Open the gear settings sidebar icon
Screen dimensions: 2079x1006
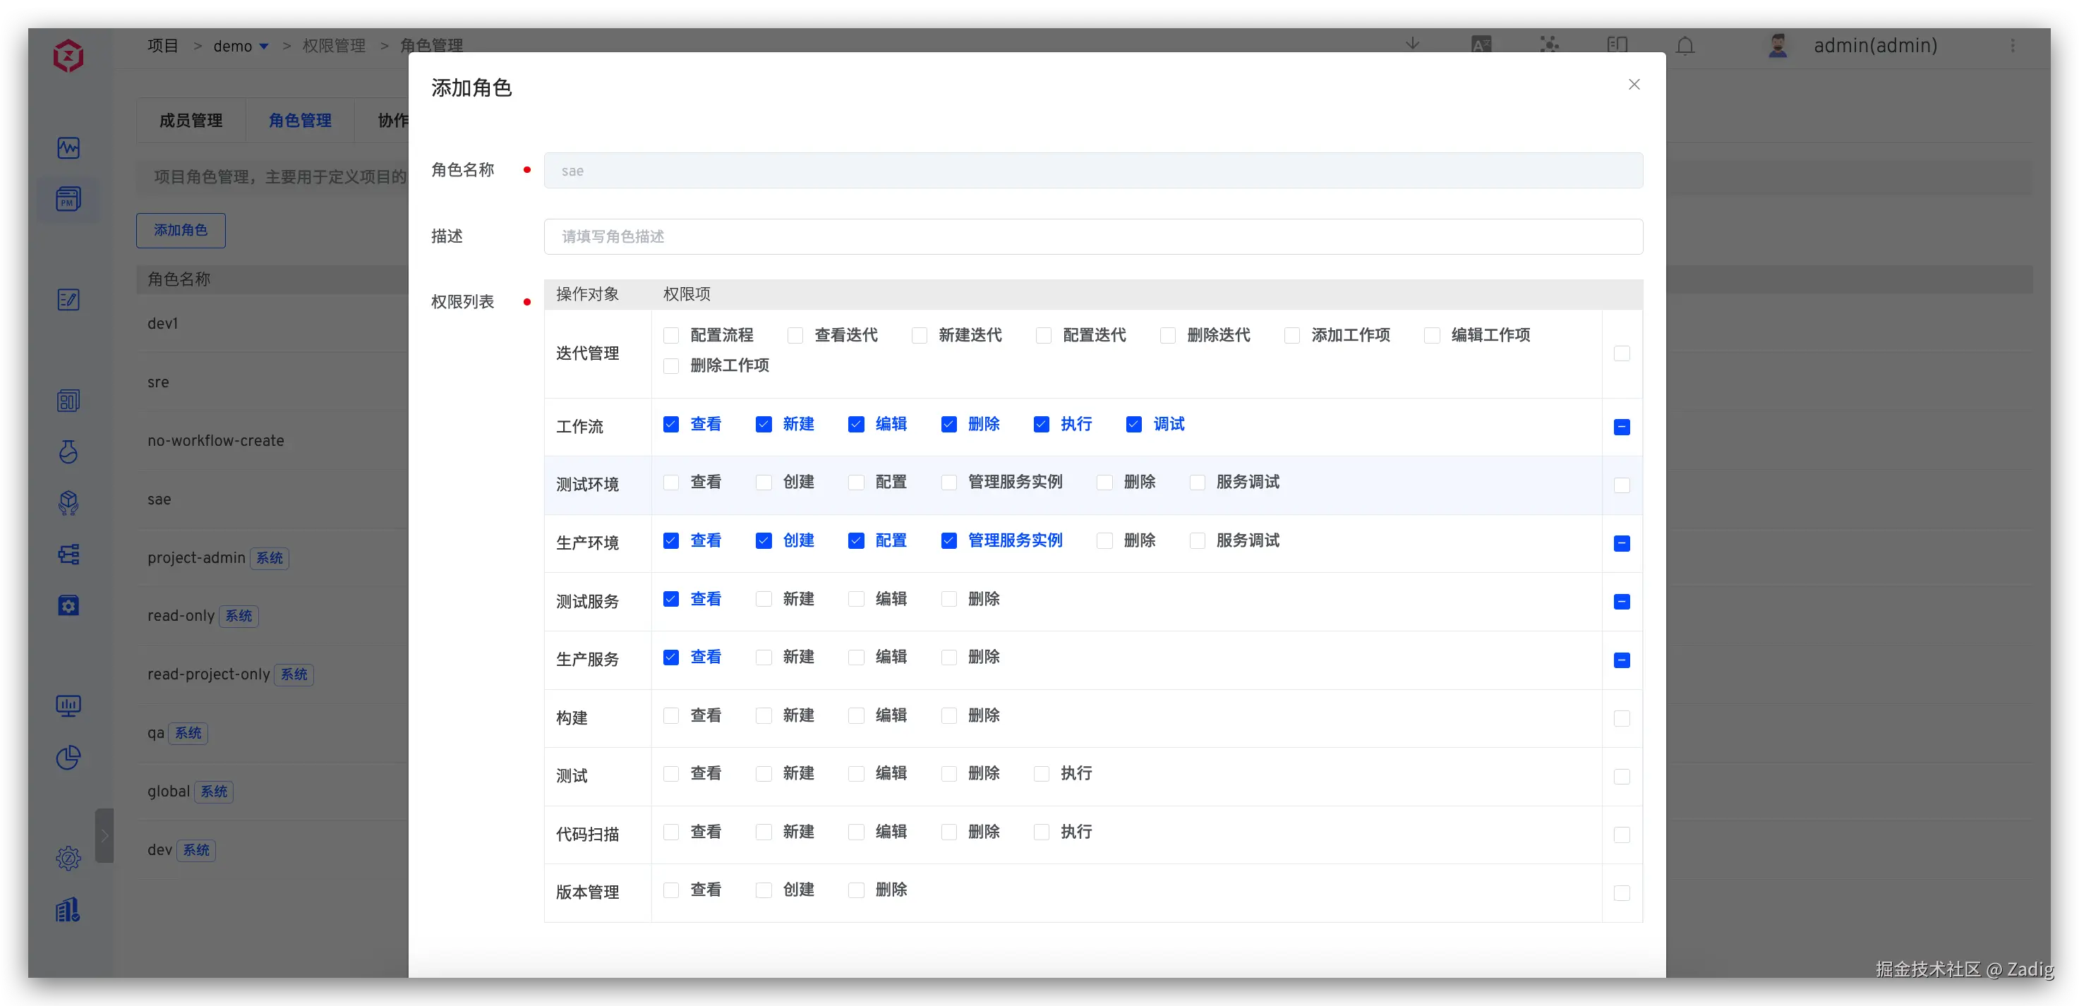pyautogui.click(x=68, y=858)
